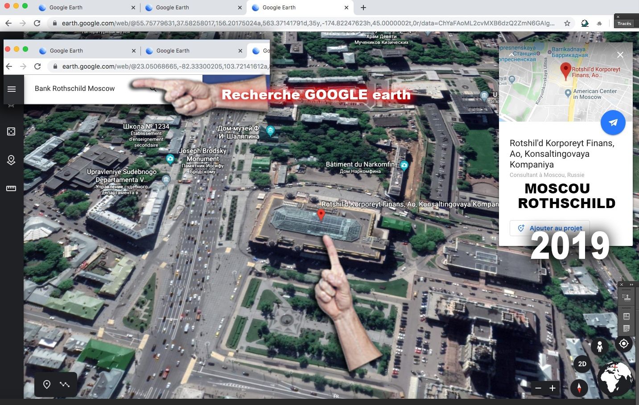Click the add placemark pin tool
The height and width of the screenshot is (405, 639).
pyautogui.click(x=47, y=385)
